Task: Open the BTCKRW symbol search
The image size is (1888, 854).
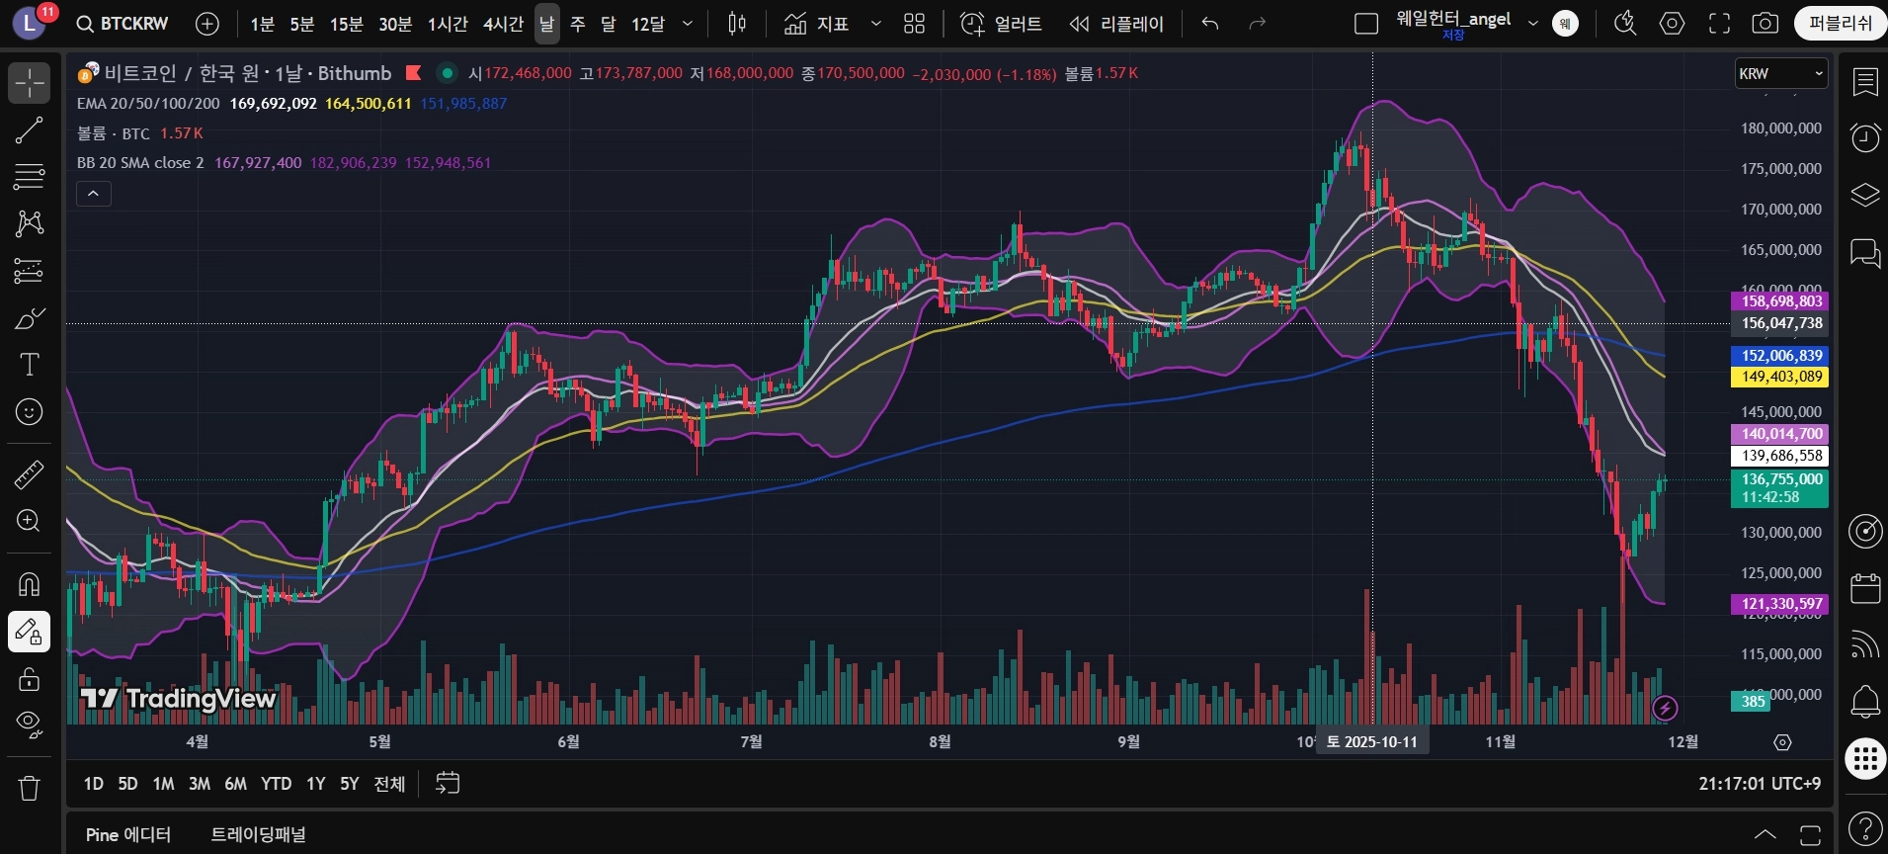Action: point(123,24)
